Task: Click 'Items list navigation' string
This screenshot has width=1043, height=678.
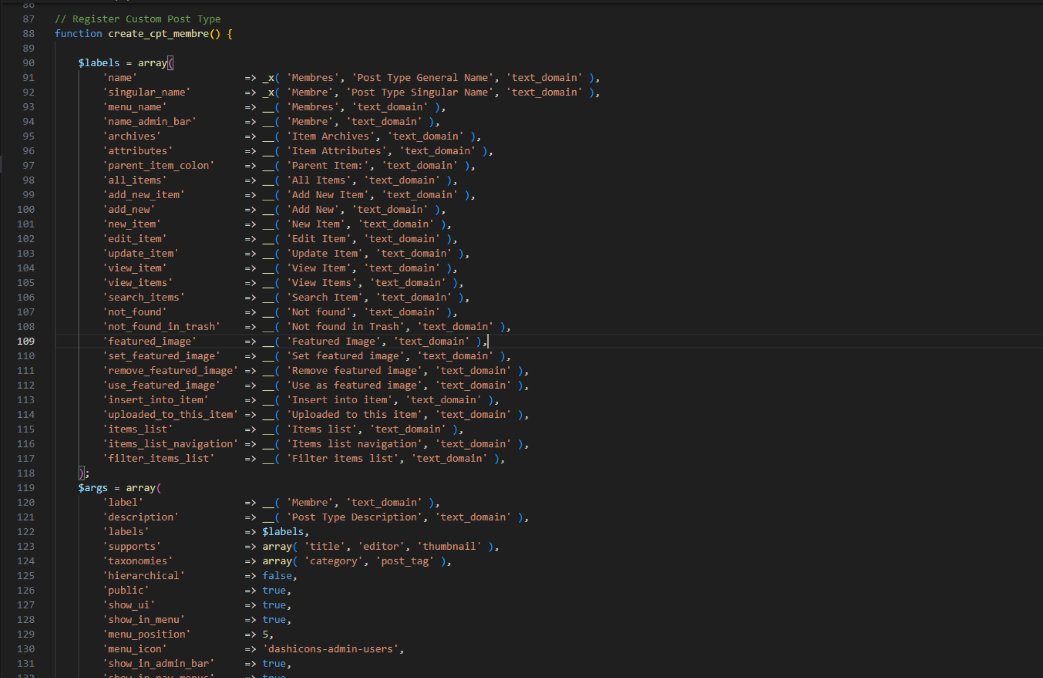Action: click(x=354, y=444)
